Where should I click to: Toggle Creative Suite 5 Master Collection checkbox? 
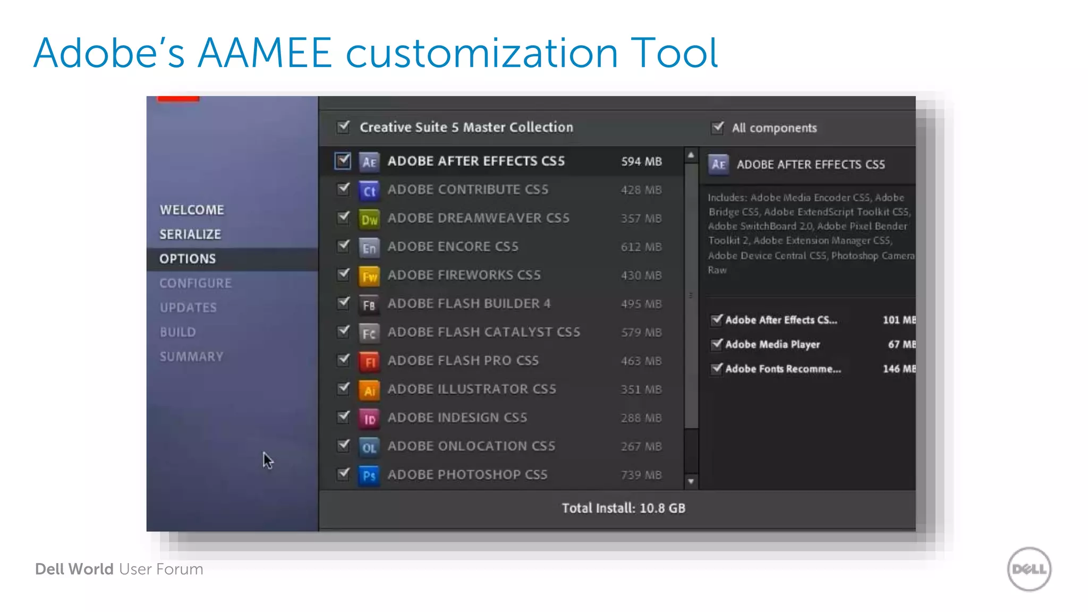[x=344, y=127]
